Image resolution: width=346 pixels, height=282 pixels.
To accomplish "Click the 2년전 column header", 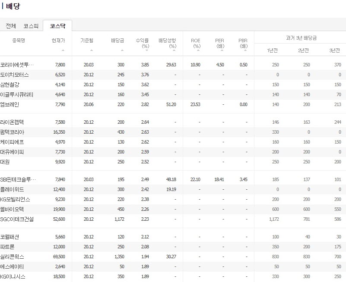I will 303,50.
